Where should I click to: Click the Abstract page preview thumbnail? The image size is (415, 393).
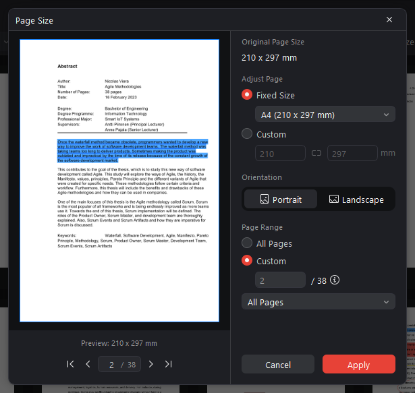119,180
